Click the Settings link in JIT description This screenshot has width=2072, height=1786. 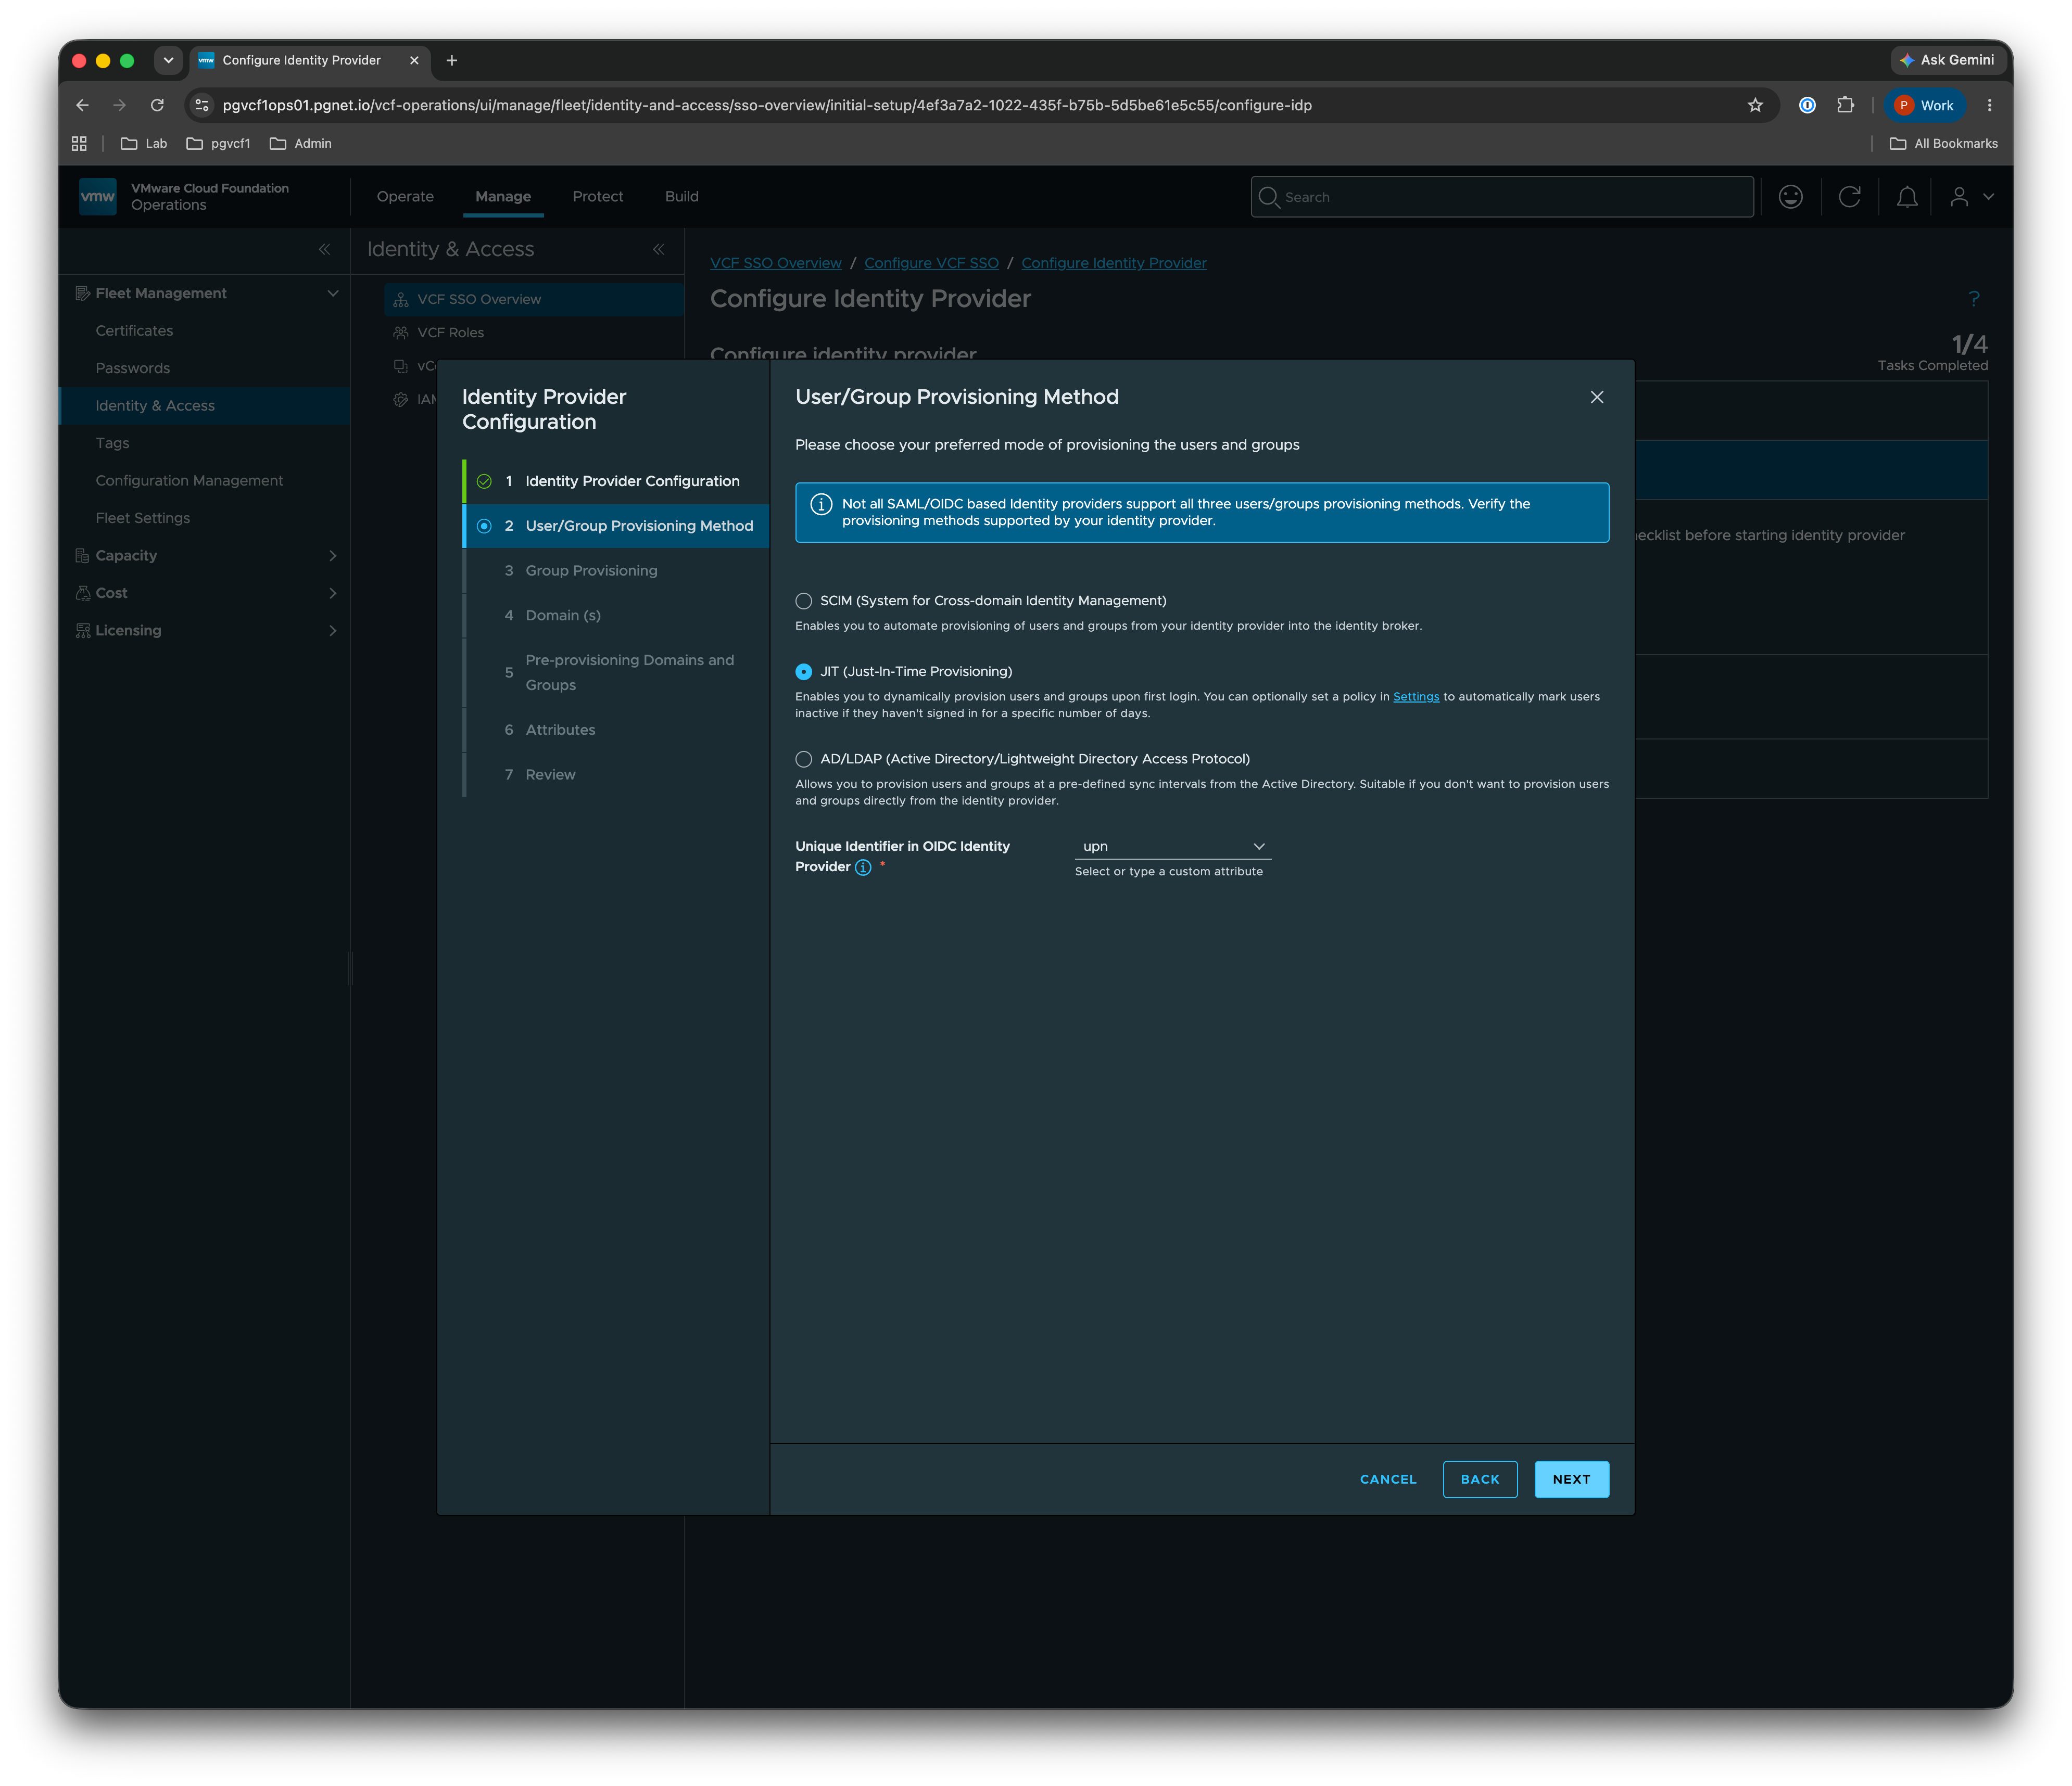point(1416,697)
